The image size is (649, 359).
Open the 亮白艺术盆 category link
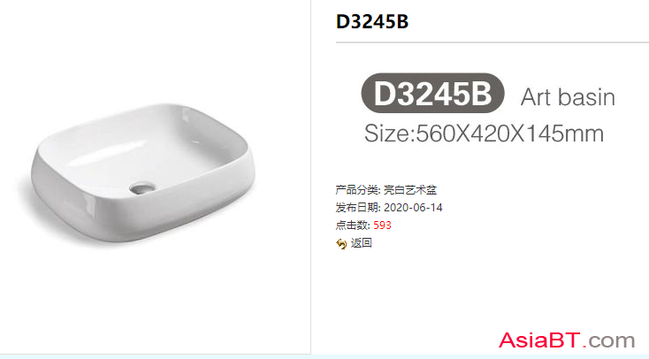[410, 190]
